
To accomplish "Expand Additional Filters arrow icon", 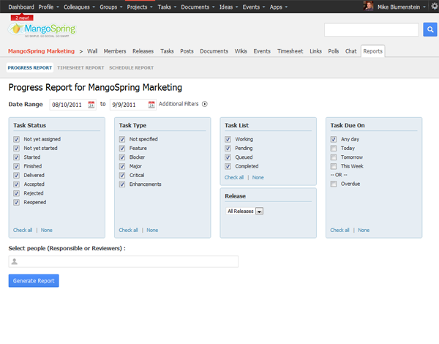I will [205, 104].
